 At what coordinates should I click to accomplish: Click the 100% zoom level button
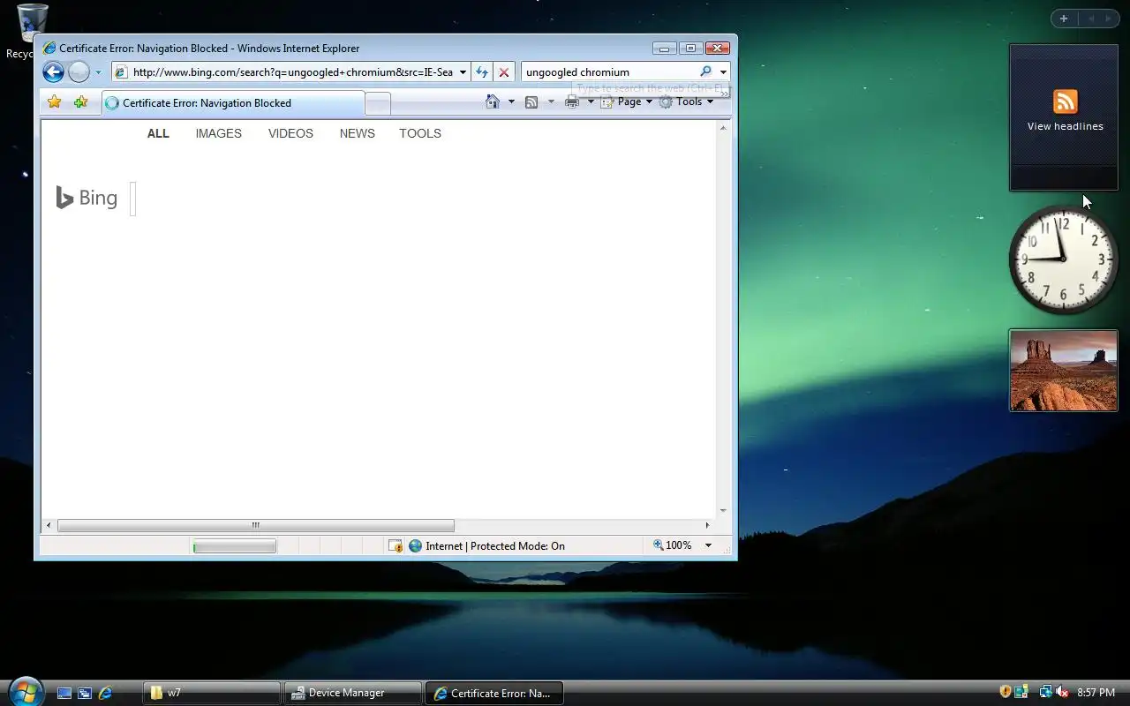pyautogui.click(x=673, y=545)
